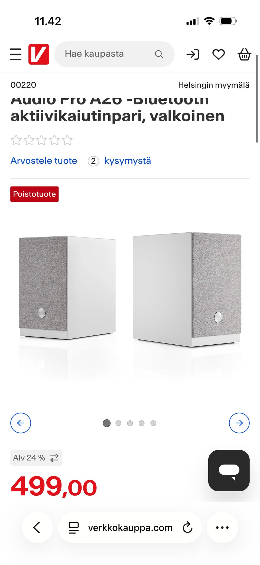This screenshot has height=565, width=260.
Task: Show next product image arrow
Action: [x=239, y=423]
